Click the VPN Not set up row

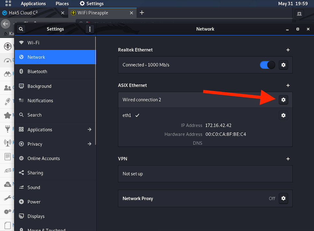[x=205, y=174]
